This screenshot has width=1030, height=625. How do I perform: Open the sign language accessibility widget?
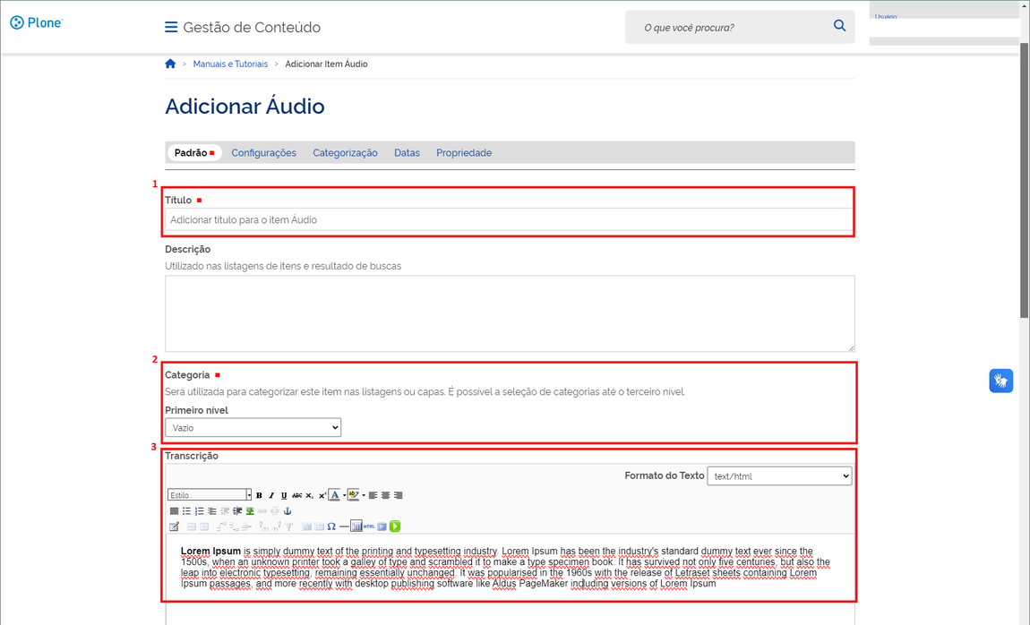click(x=1000, y=381)
